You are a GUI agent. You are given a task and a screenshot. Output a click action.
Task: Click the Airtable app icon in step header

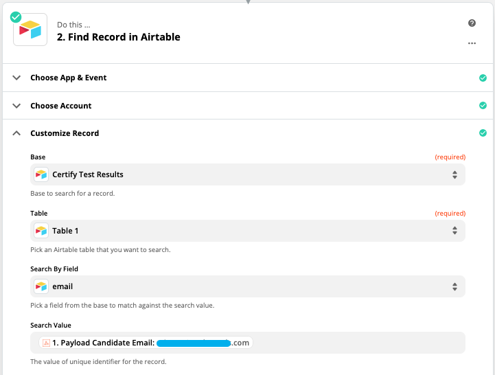click(x=30, y=30)
